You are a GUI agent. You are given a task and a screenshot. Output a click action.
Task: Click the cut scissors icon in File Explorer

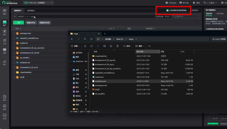click(85, 46)
